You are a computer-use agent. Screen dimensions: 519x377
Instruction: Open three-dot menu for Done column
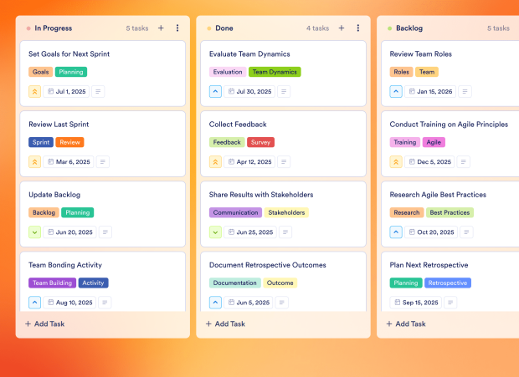pos(358,28)
